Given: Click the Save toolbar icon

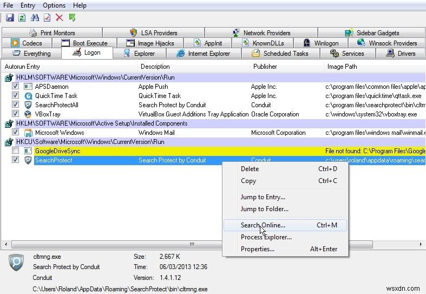Looking at the screenshot, I should 10,18.
